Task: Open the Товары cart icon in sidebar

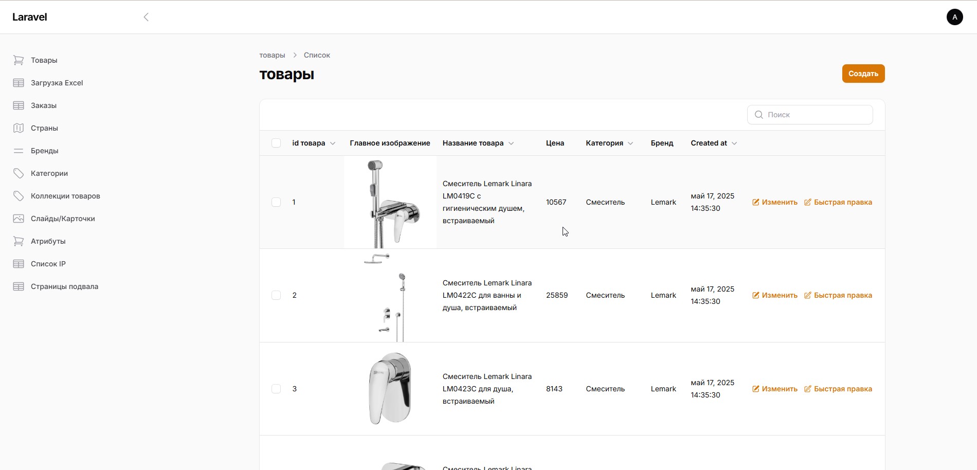Action: (x=19, y=60)
